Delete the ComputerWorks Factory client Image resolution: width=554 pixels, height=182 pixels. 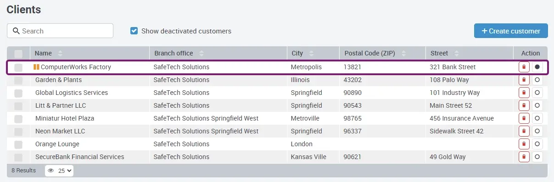524,67
